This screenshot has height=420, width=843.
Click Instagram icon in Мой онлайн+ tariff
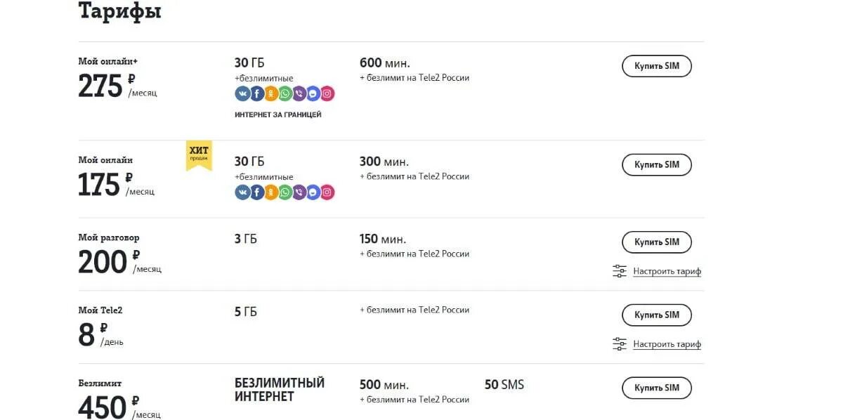click(x=327, y=93)
